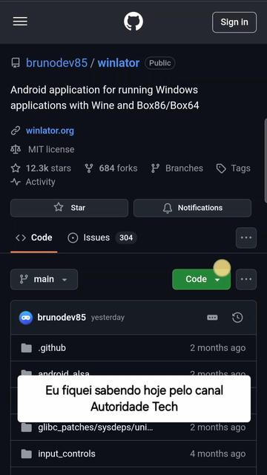Screen dimensions: 267x475
Task: Open more options next to Code button
Action: [x=246, y=279]
